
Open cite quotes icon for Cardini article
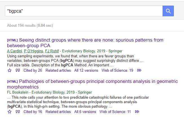click(18, 70)
